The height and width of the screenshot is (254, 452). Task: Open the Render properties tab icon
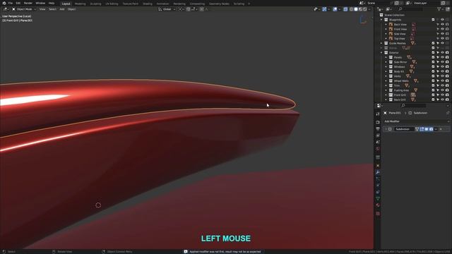378,122
